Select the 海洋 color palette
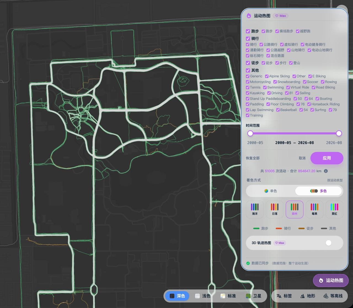 click(255, 209)
